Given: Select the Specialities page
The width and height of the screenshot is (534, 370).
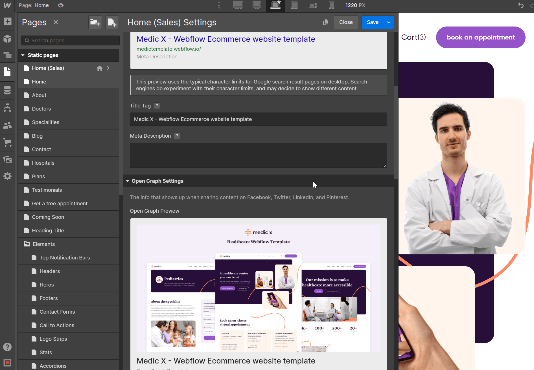Looking at the screenshot, I should (68, 122).
